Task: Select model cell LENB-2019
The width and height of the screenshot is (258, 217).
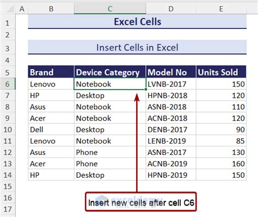Action: [x=171, y=141]
